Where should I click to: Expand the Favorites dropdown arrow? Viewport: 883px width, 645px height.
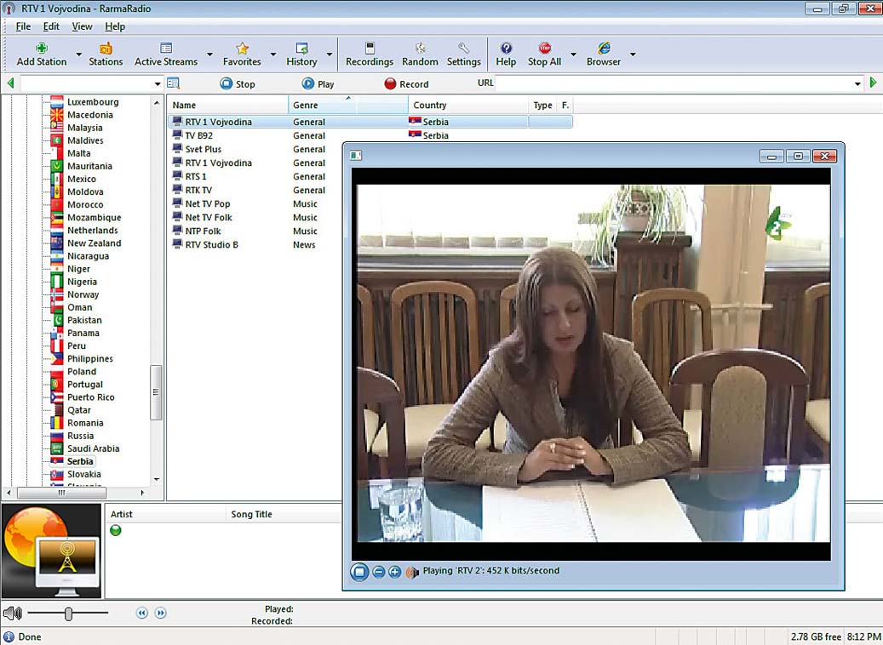(273, 54)
